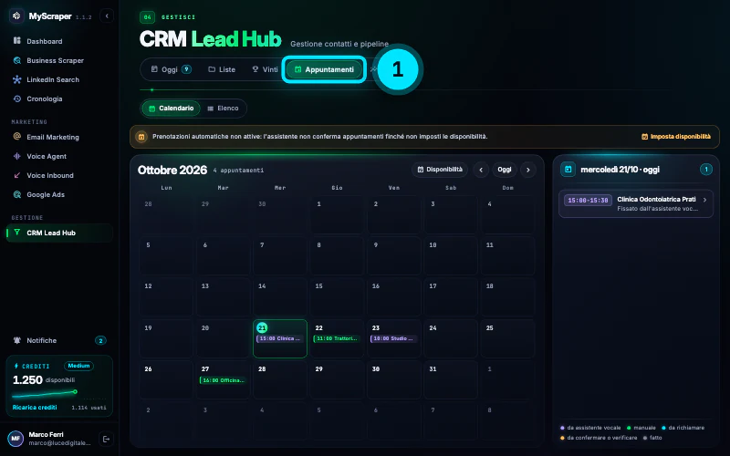The height and width of the screenshot is (456, 730).
Task: Open Cronologia history page
Action: tap(44, 98)
